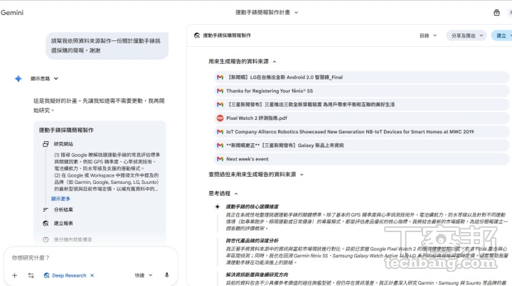Click the 分析結果 step label
The width and height of the screenshot is (512, 286).
tap(63, 210)
